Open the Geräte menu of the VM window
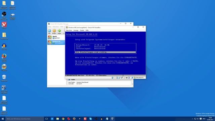The height and width of the screenshot is (121, 215). point(82,30)
